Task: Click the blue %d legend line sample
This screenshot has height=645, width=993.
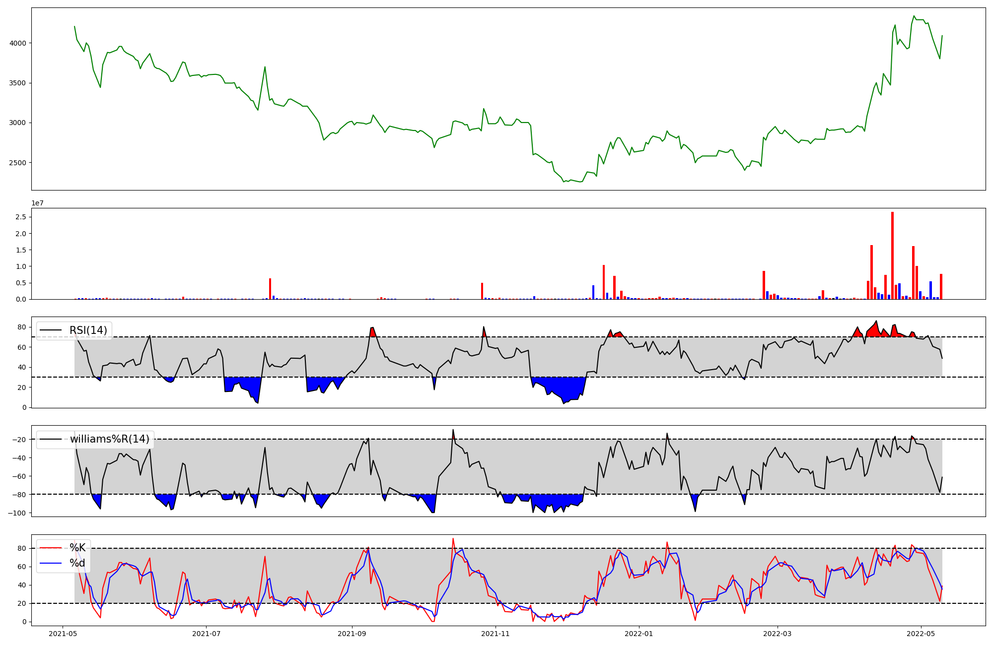Action: coord(51,563)
